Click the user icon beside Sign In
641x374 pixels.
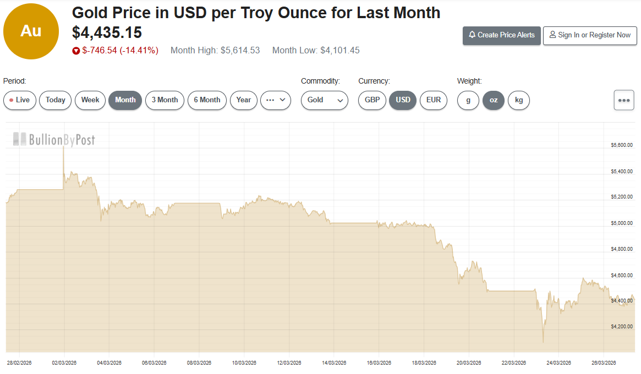(x=552, y=35)
